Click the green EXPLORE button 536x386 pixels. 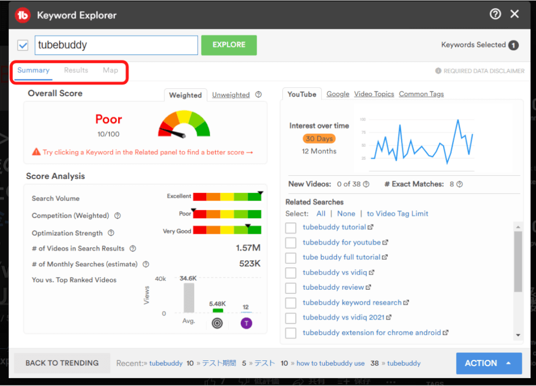click(x=229, y=45)
